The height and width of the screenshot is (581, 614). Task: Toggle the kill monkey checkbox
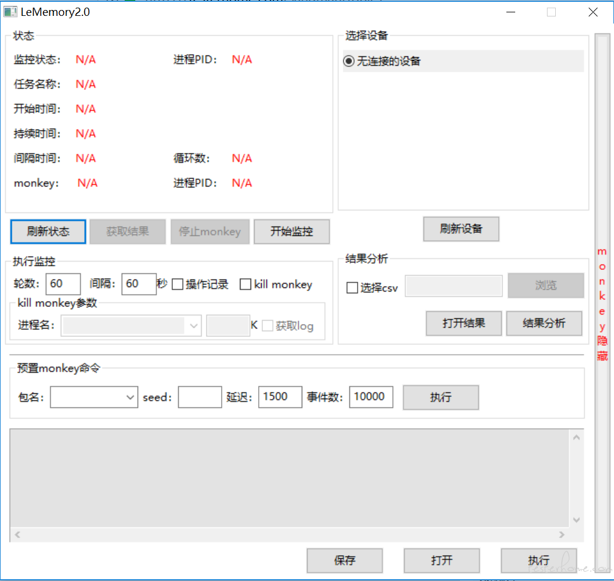pos(245,284)
